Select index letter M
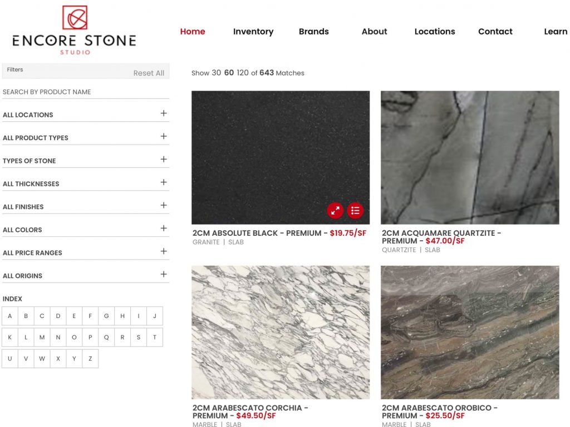570x427 pixels. (x=42, y=337)
